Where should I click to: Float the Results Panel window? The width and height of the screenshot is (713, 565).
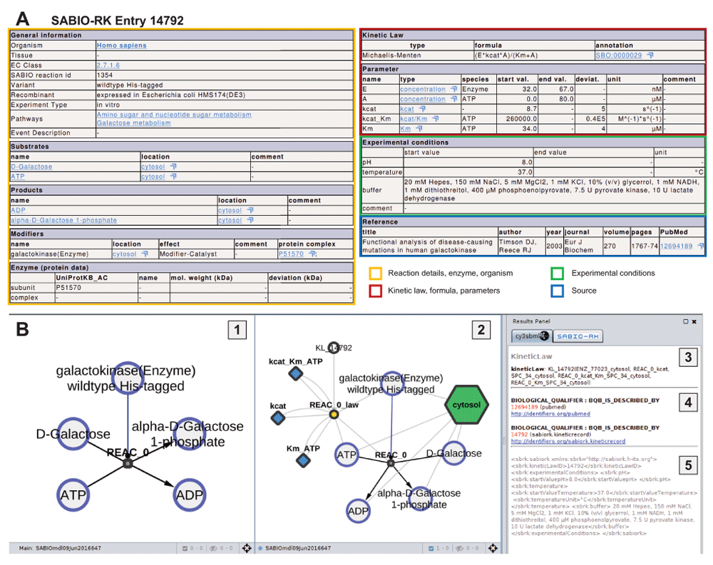pos(686,321)
